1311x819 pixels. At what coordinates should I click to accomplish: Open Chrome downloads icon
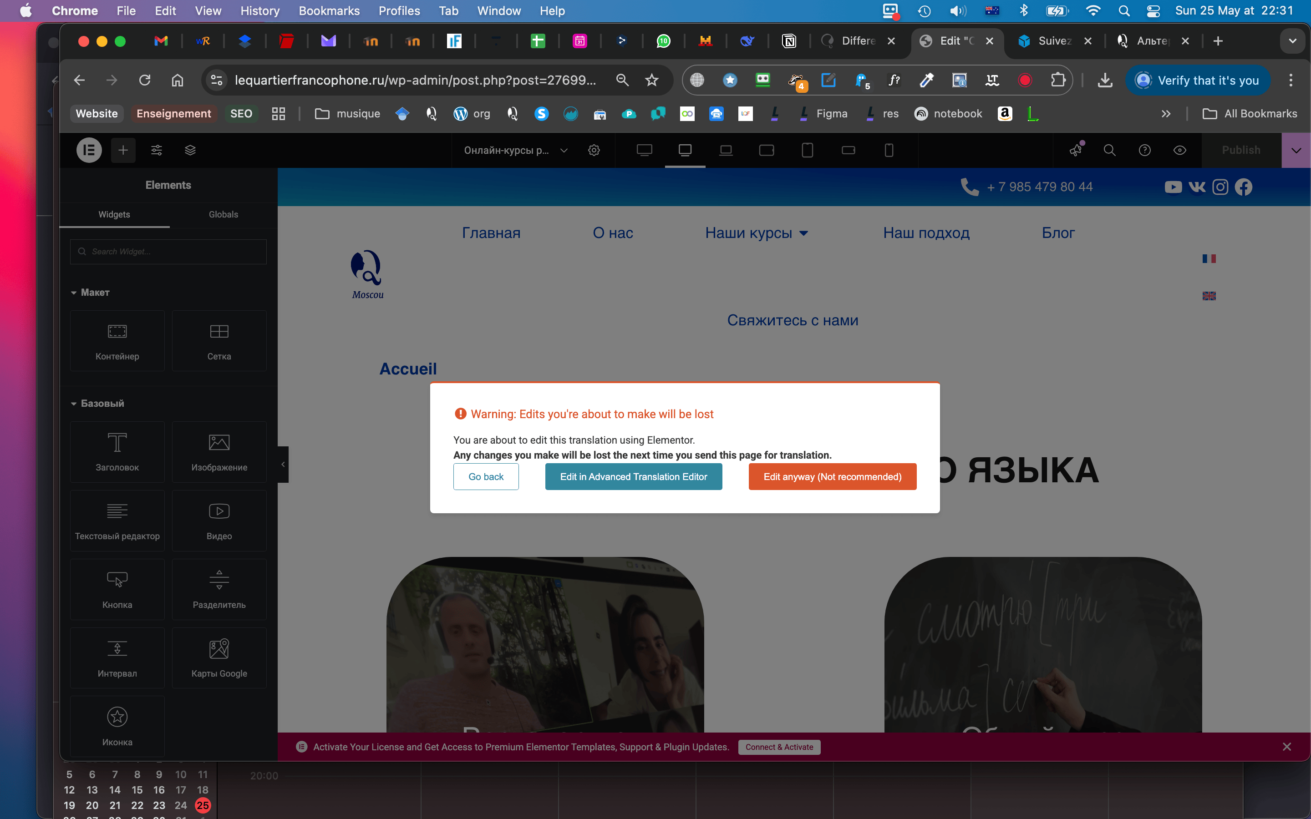1105,80
